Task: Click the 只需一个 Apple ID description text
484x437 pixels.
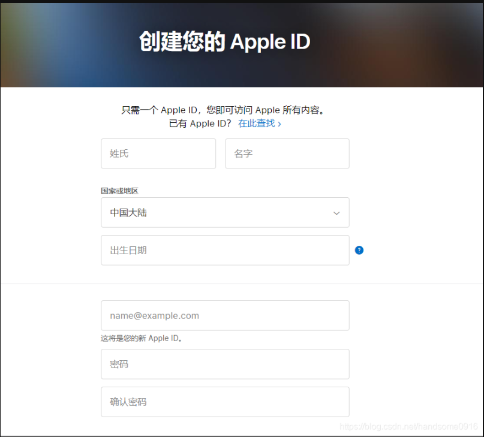Action: tap(224, 110)
